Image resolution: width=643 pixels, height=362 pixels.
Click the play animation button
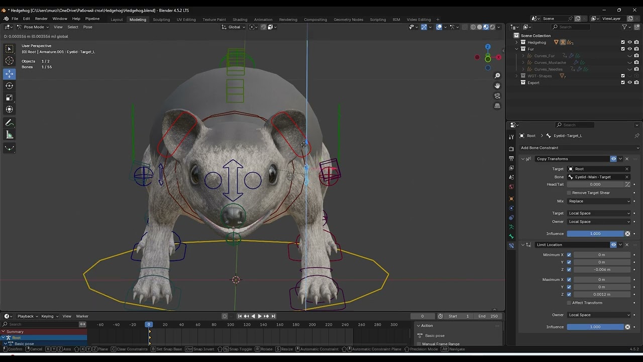point(260,316)
